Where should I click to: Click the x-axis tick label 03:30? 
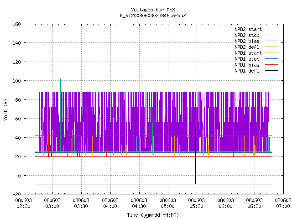pyautogui.click(x=81, y=206)
